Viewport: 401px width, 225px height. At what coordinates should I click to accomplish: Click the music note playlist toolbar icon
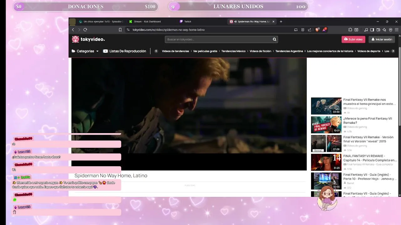pos(366,30)
